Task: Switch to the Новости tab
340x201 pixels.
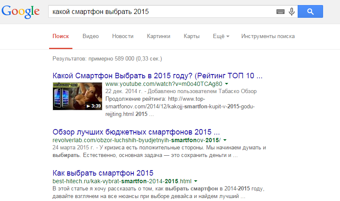Action: (123, 36)
